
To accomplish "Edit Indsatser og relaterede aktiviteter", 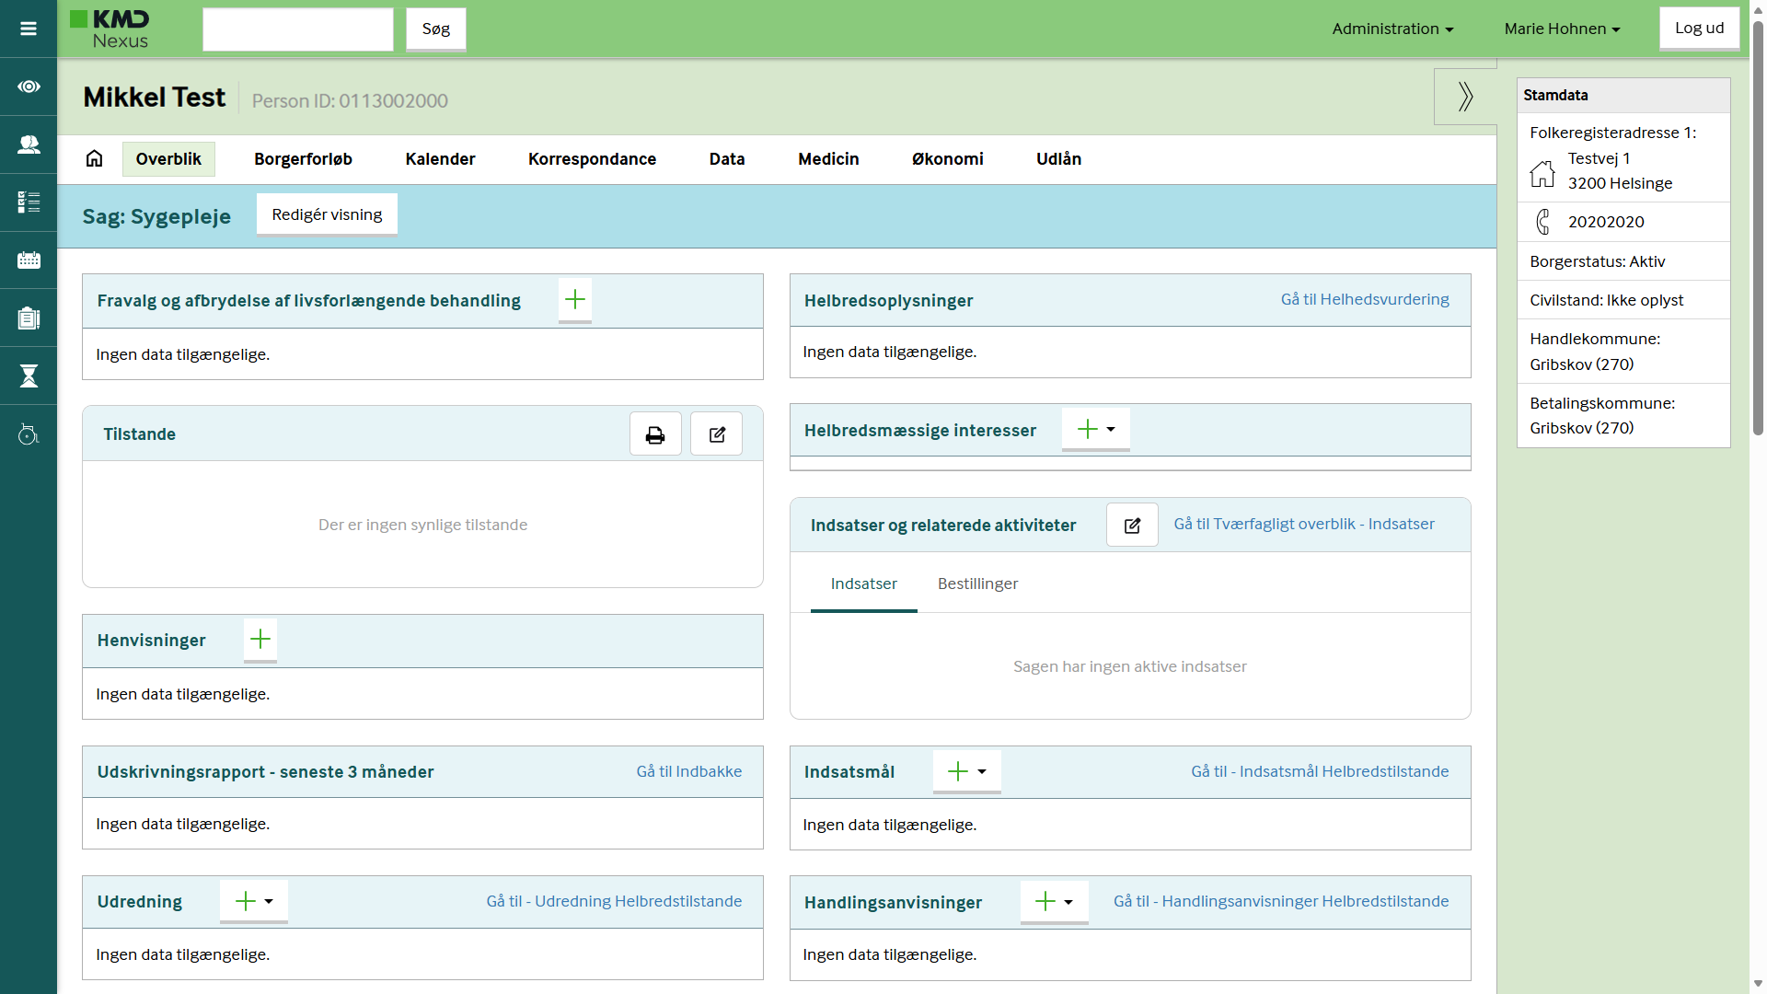I will pyautogui.click(x=1132, y=525).
